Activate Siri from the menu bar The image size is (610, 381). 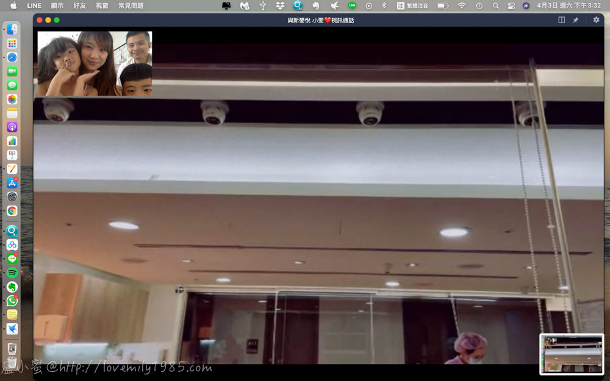526,5
